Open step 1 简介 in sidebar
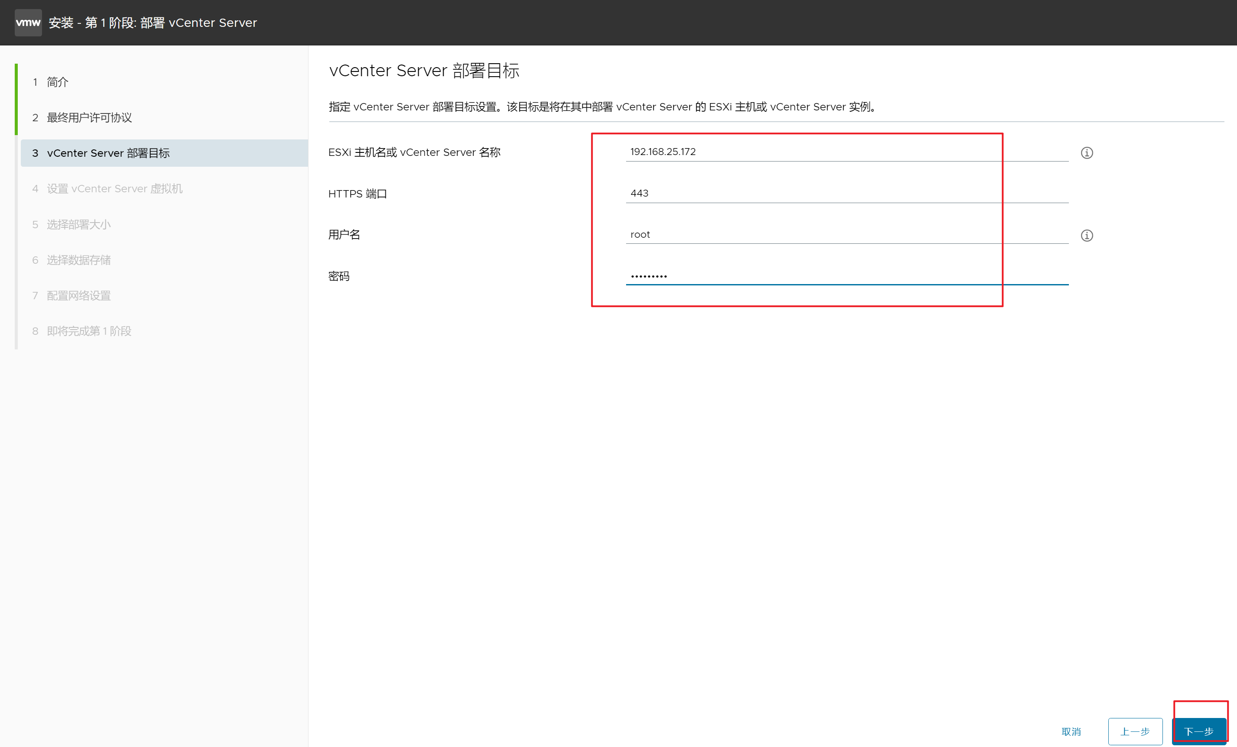Image resolution: width=1237 pixels, height=747 pixels. point(57,82)
